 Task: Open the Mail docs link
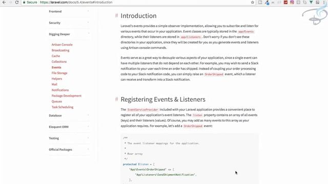click(x=54, y=84)
